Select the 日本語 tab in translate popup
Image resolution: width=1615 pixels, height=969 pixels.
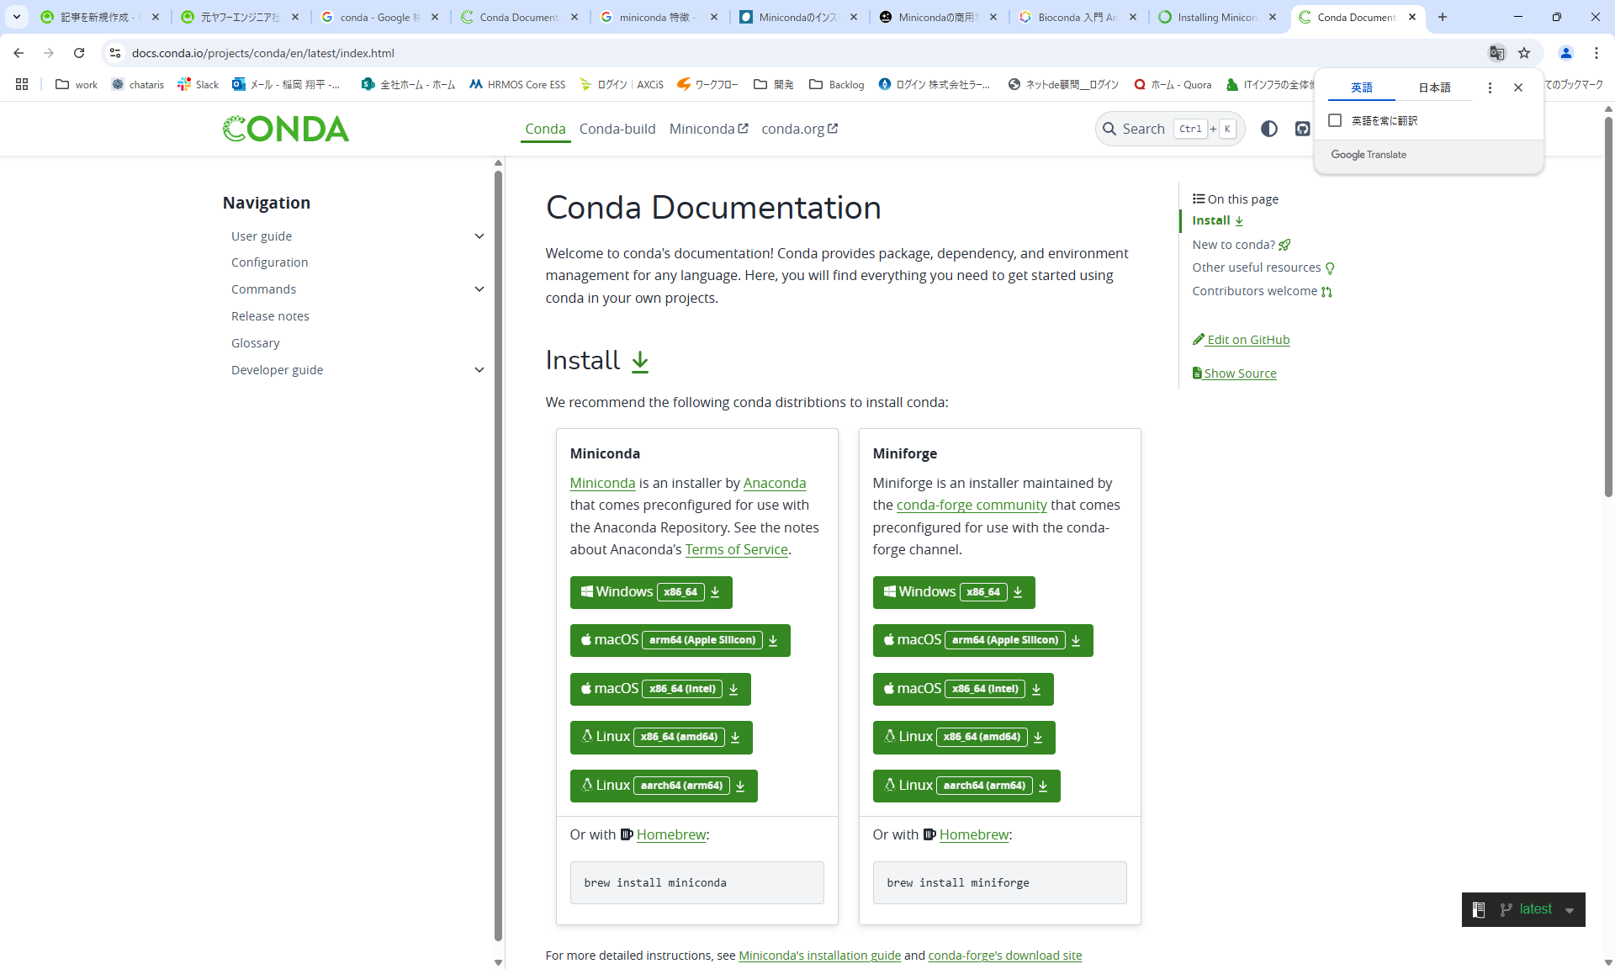1434,87
